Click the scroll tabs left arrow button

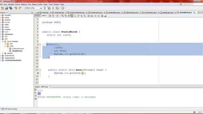(x=199, y=12)
